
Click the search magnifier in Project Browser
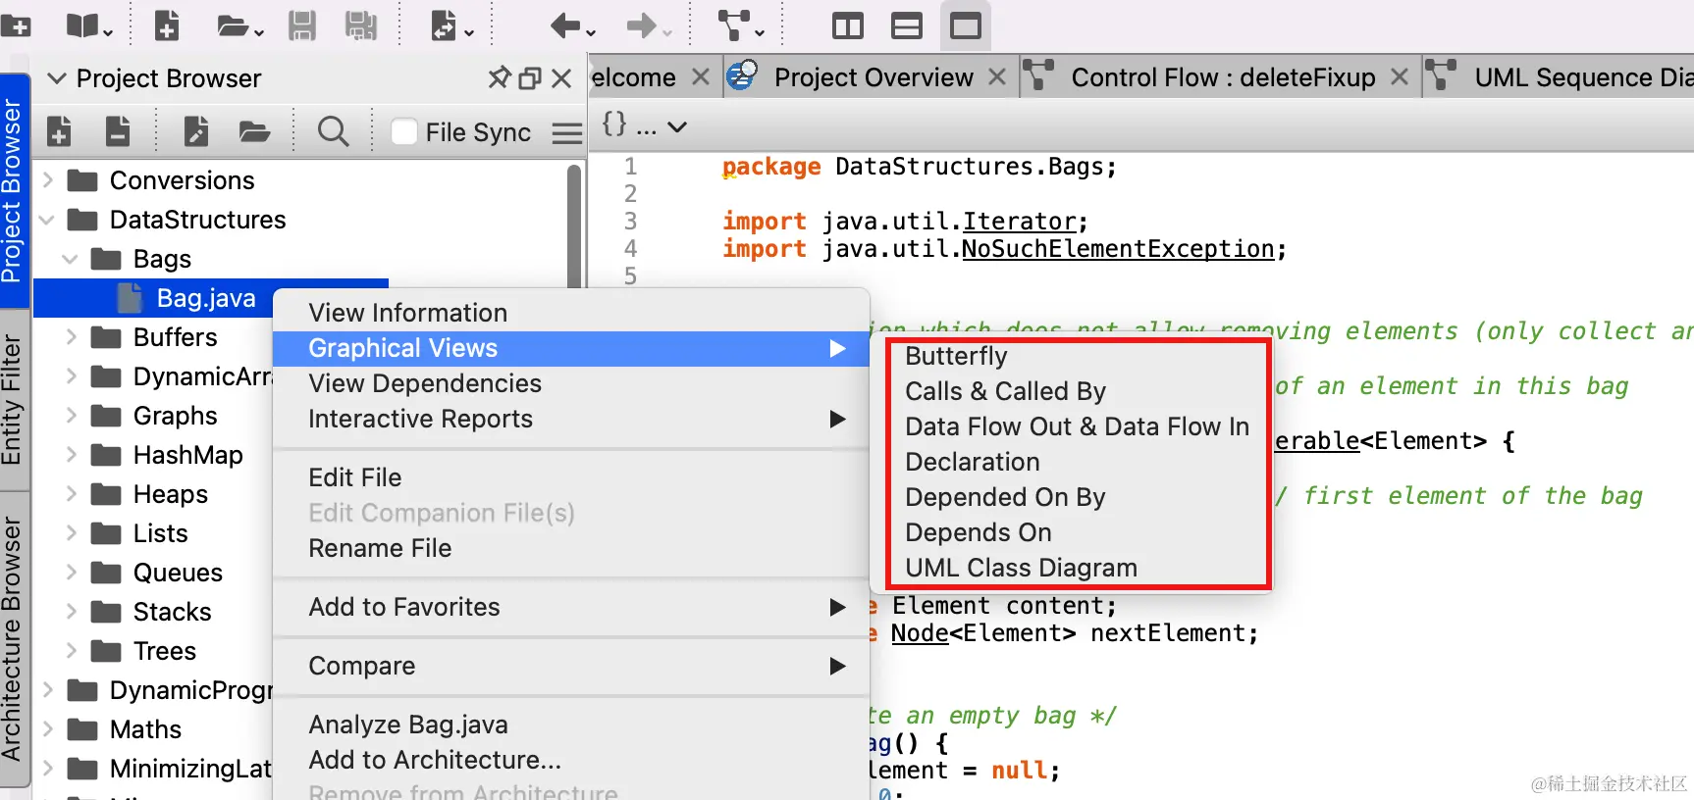[x=333, y=131]
